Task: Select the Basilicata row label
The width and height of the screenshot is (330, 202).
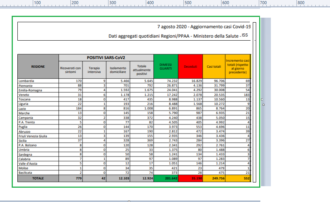Action: (x=25, y=173)
